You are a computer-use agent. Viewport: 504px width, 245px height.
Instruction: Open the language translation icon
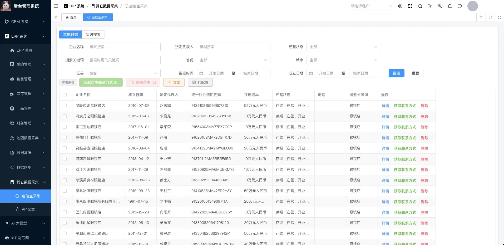(440, 6)
